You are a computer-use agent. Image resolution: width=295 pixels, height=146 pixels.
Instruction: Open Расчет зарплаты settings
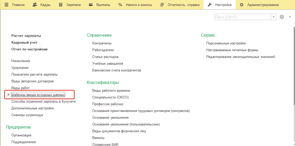click(x=26, y=36)
